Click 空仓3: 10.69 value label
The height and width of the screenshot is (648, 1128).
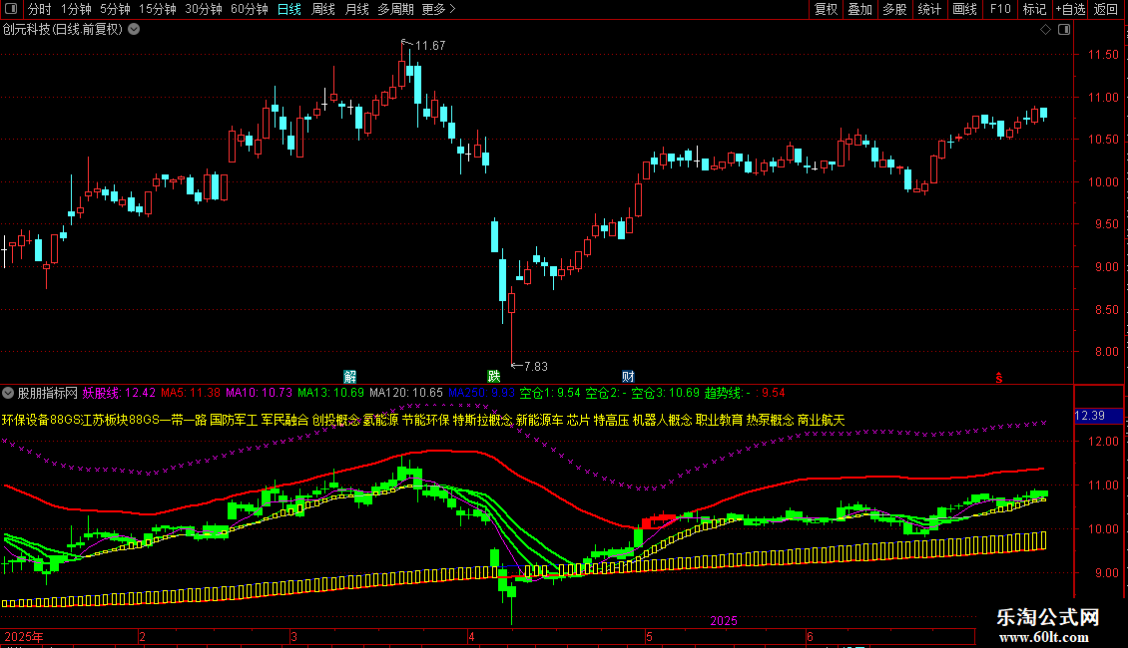point(666,393)
